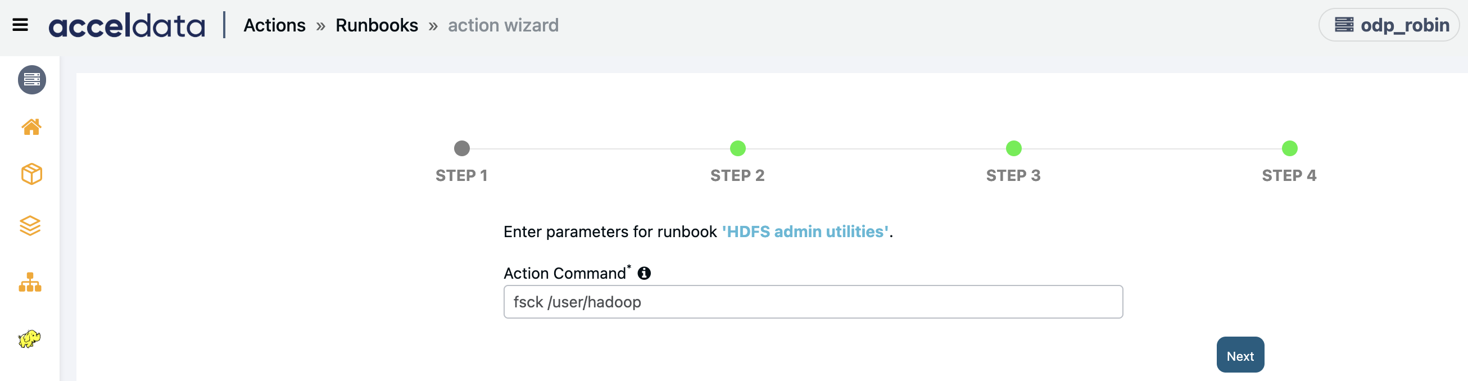Click the 'STEP 2' label
Viewport: 1468px width, 381px height.
coord(737,175)
